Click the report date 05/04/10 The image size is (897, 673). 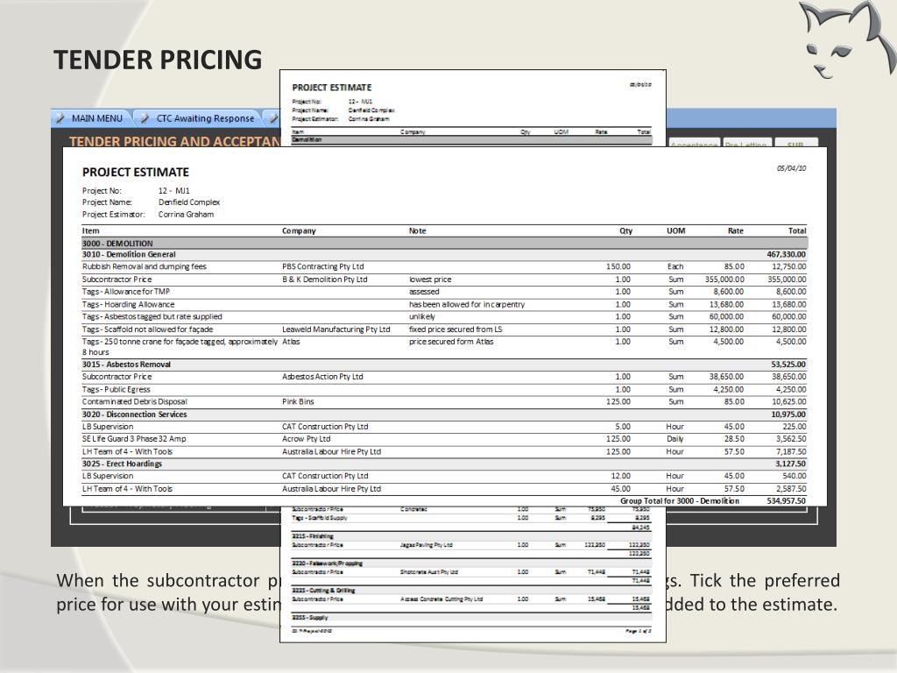(x=791, y=168)
